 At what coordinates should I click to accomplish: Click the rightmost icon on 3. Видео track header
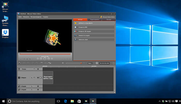(x=41, y=78)
